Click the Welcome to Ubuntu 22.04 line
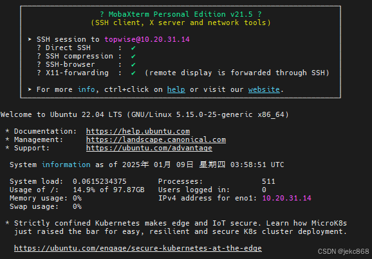The height and width of the screenshot is (259, 372). [144, 114]
